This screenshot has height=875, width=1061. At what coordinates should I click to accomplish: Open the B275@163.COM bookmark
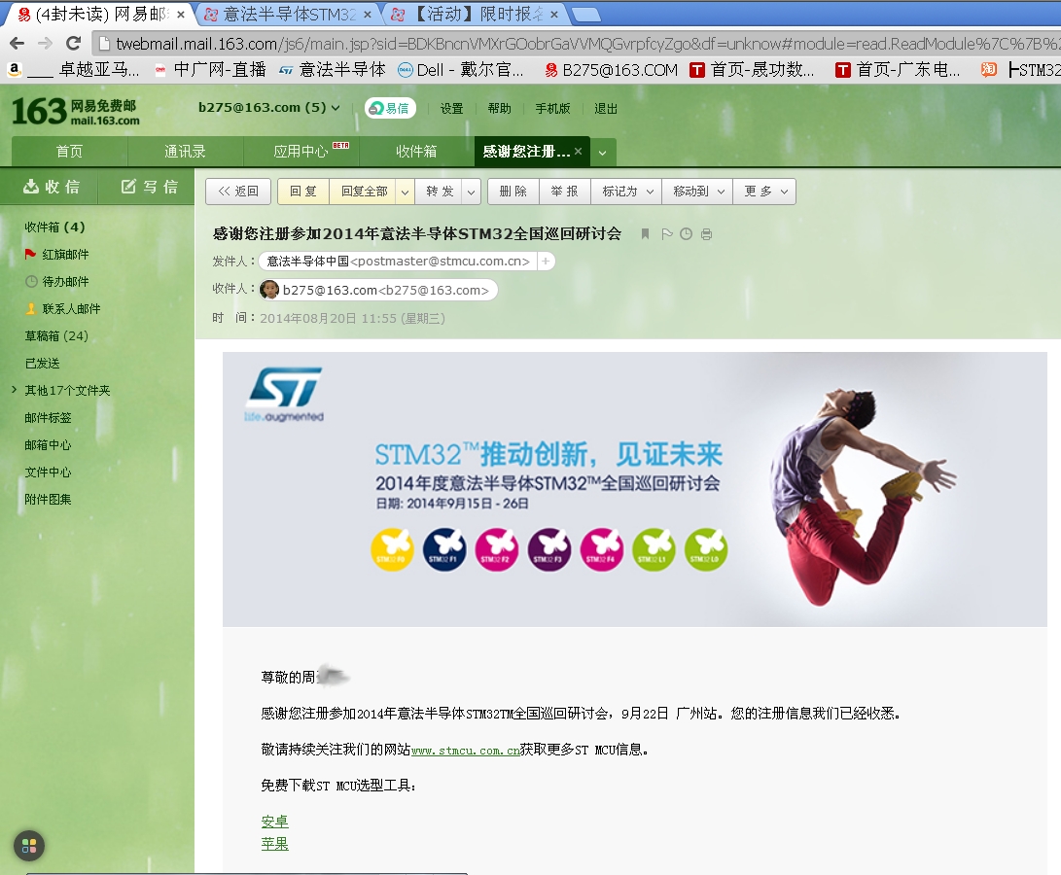coord(611,70)
